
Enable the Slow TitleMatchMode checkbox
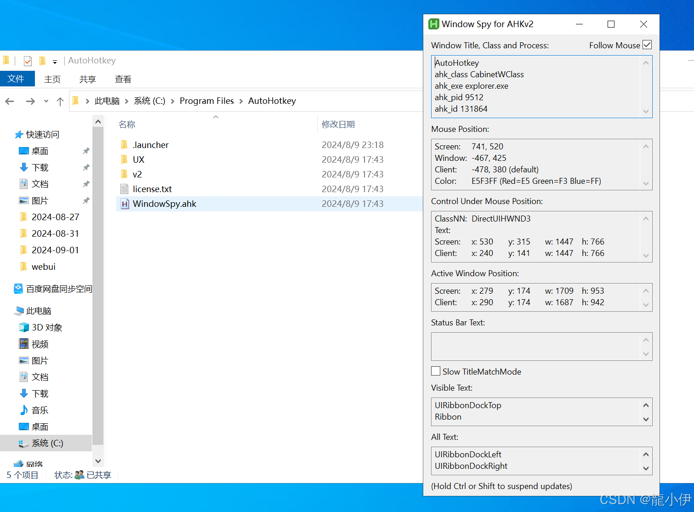[x=436, y=371]
